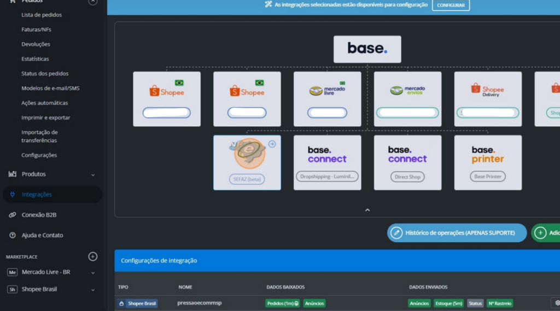Open Modelos de e-mail/SMS
This screenshot has height=311, width=560.
[x=50, y=88]
